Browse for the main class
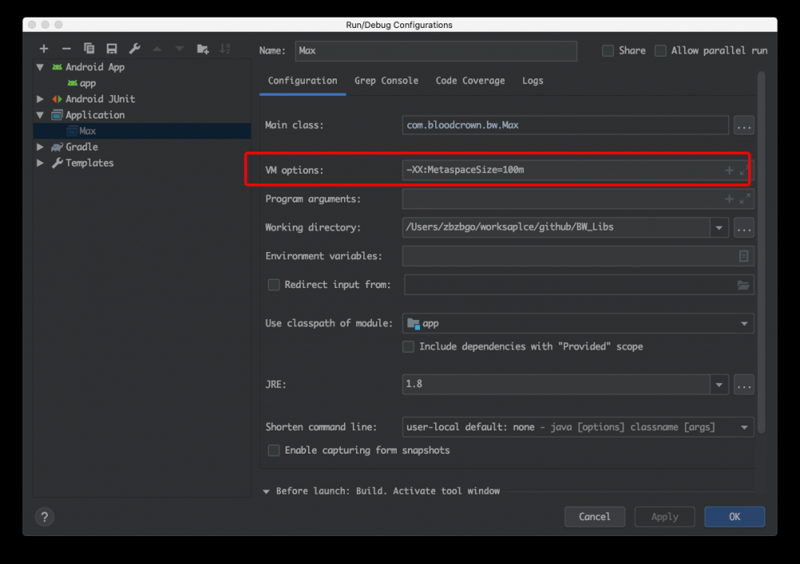Screen dimensions: 800x564 tap(743, 126)
